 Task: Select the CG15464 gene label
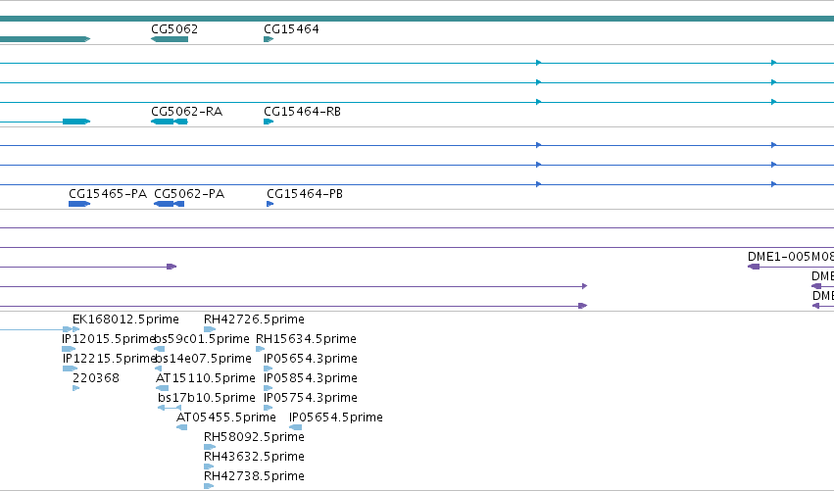point(291,29)
